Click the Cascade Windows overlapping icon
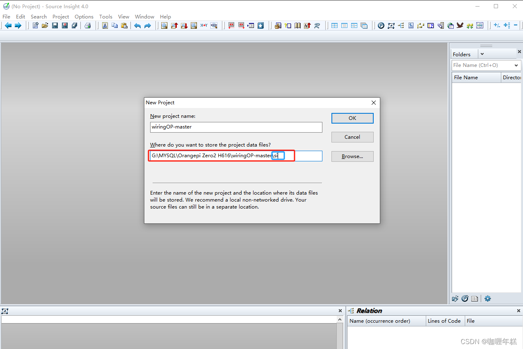 tap(364, 25)
